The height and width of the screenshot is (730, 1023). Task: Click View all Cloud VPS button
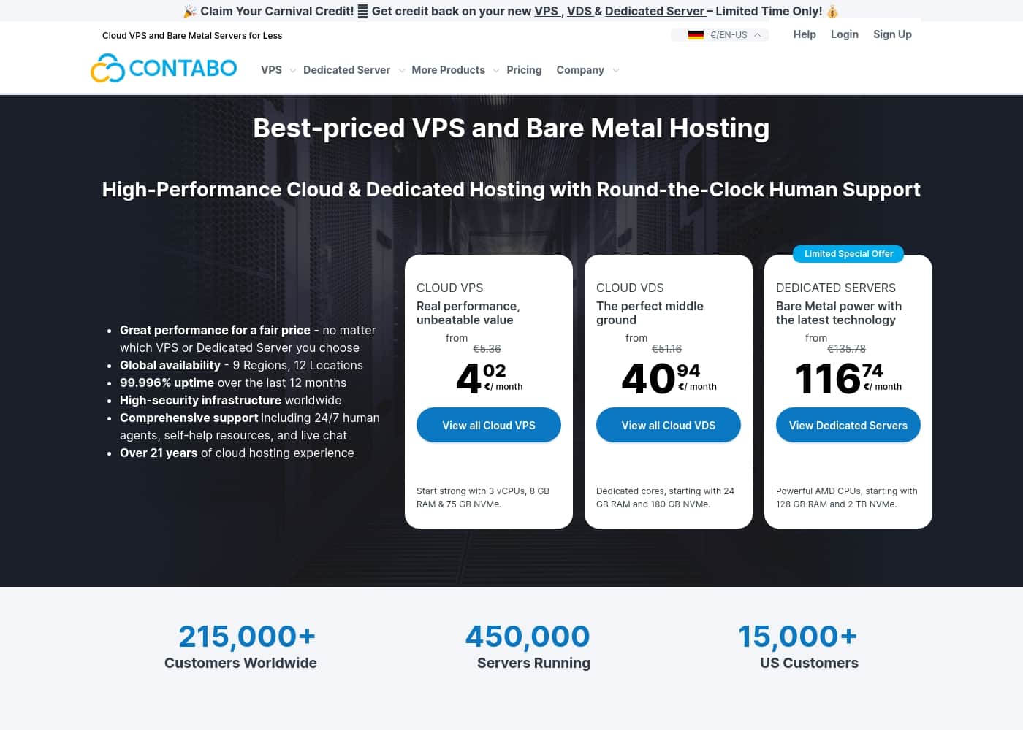click(x=489, y=425)
